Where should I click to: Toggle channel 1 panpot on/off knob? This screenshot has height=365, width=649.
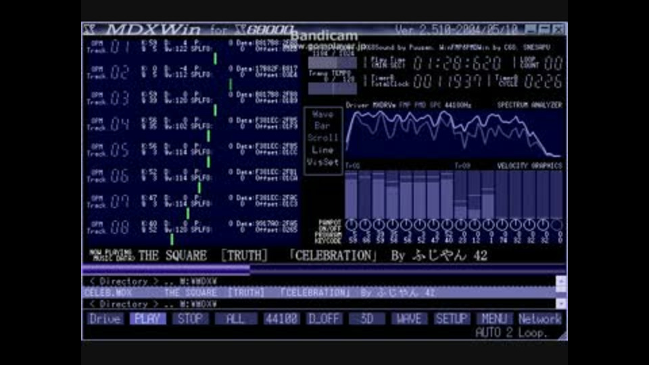352,224
